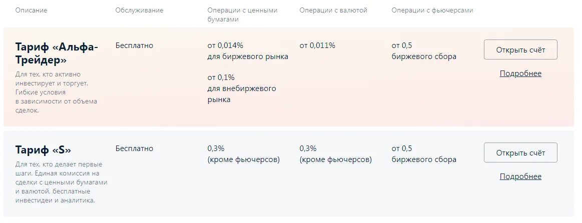The image size is (582, 223).
Task: Click Бесплатно in the Альфа-Трейдер row
Action: tap(134, 45)
